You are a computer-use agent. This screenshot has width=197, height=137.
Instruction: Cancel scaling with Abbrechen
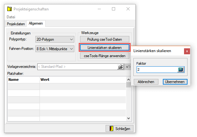tap(146, 81)
